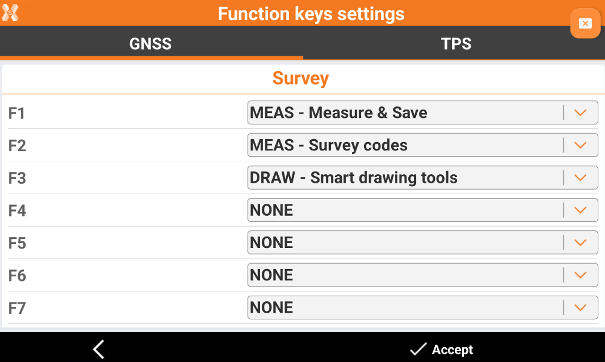Open the F3 Smart drawing tools dropdown
The image size is (605, 362).
tap(580, 177)
